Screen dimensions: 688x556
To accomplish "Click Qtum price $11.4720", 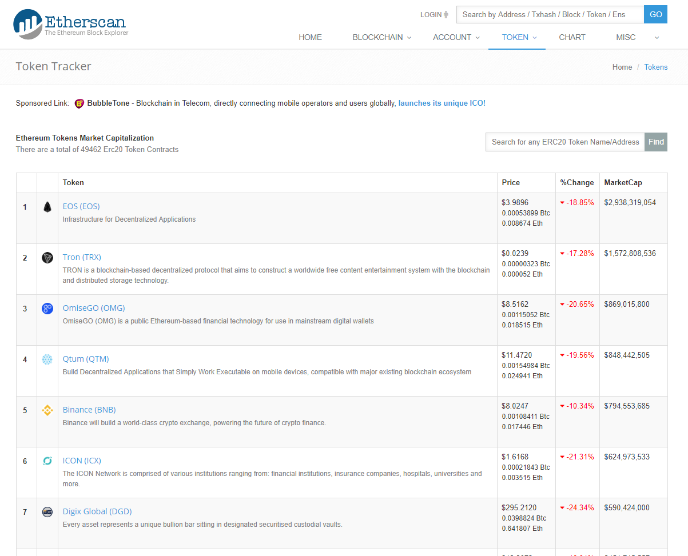I will click(516, 355).
